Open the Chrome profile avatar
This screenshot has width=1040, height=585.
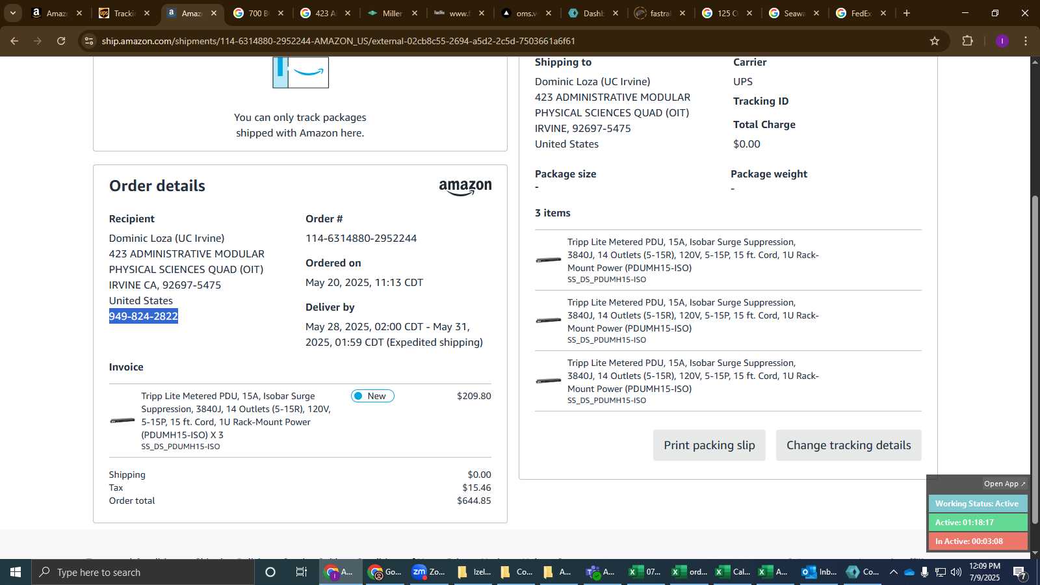point(1002,41)
